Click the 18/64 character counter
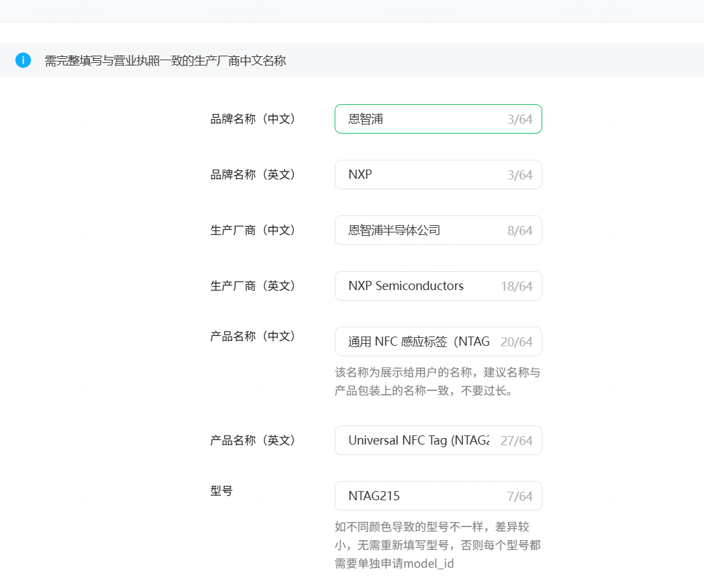This screenshot has width=704, height=586. tap(517, 287)
